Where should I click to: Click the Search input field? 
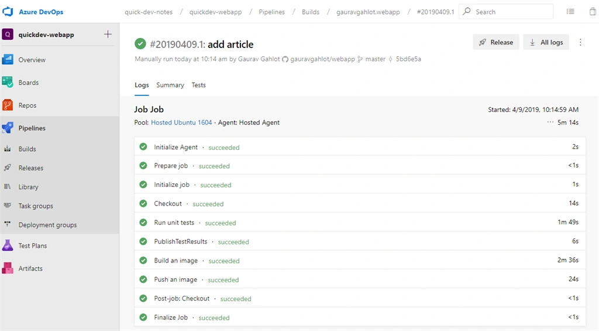[x=506, y=12]
